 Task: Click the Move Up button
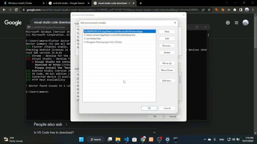[167, 63]
